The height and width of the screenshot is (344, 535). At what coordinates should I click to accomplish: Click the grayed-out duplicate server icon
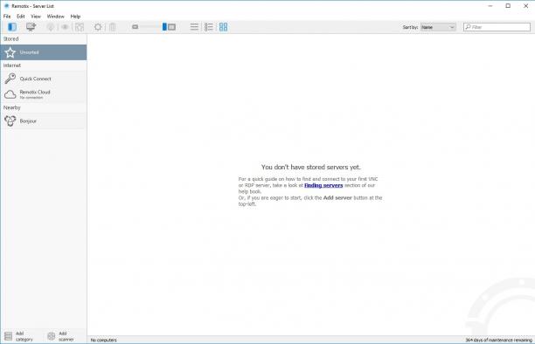[80, 27]
